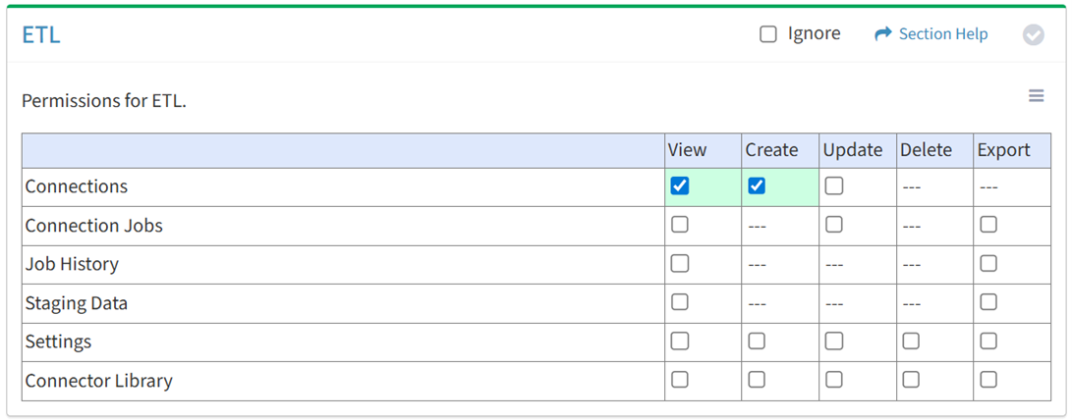The image size is (1072, 420).
Task: Select the Staging Data row label
Action: pyautogui.click(x=77, y=303)
